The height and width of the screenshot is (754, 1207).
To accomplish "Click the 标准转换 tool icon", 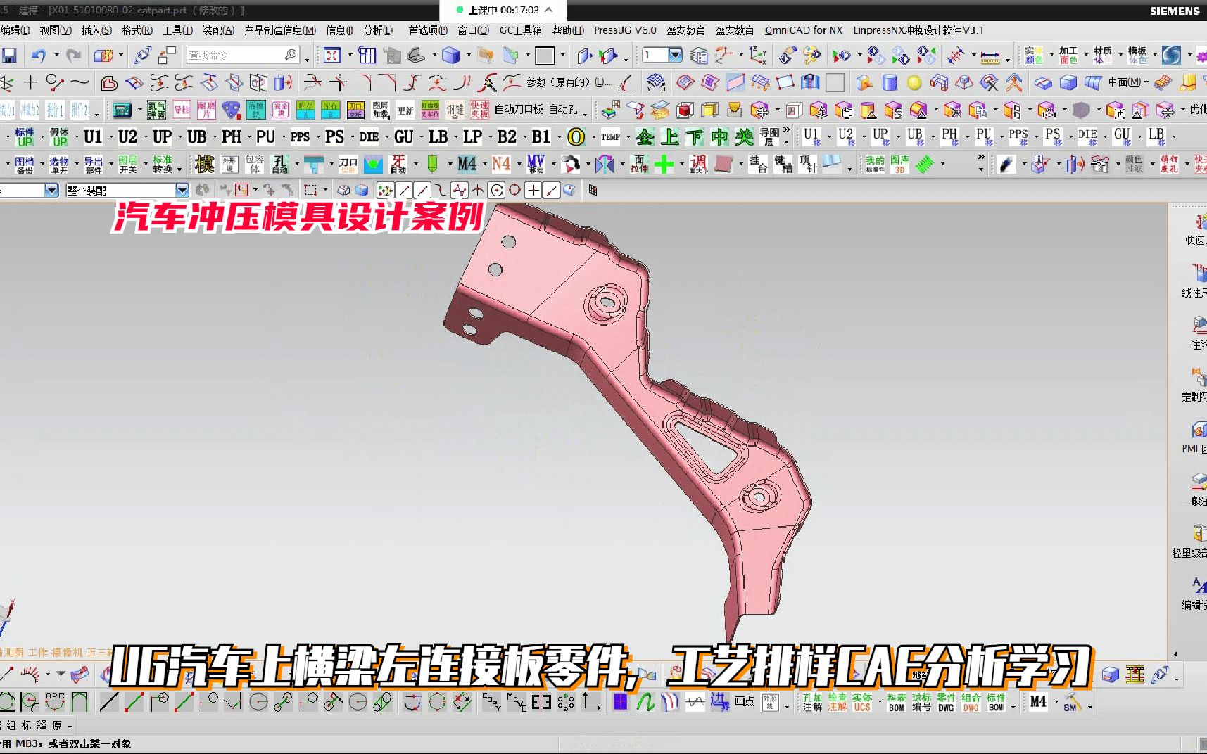I will [x=163, y=163].
